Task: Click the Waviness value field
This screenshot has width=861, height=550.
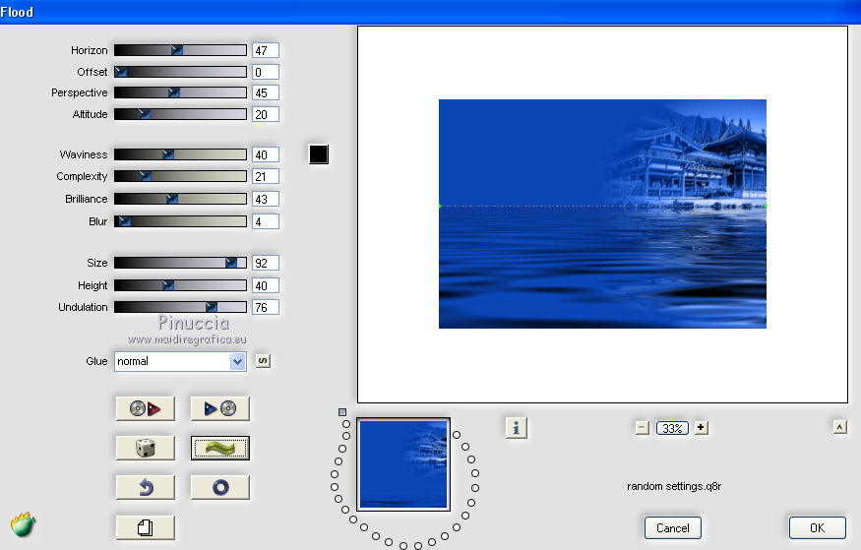Action: pos(266,154)
